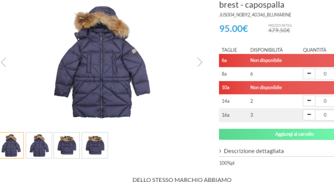Advance to the next product image arrow
Image resolution: width=334 pixels, height=182 pixels.
tap(200, 62)
